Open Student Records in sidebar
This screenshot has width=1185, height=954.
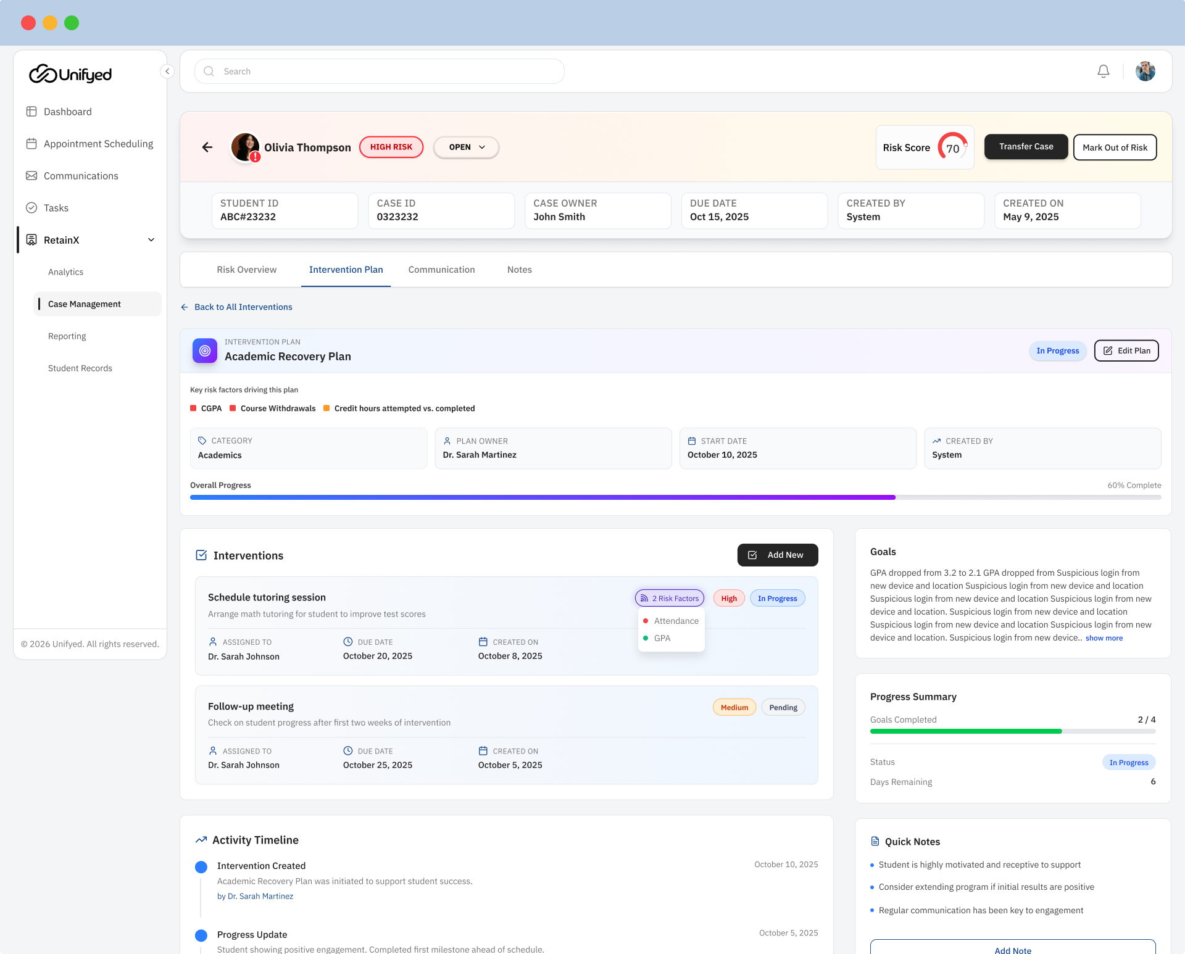[80, 368]
